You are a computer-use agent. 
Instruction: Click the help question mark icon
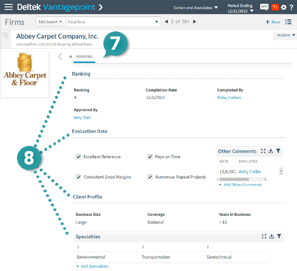[x=292, y=7]
